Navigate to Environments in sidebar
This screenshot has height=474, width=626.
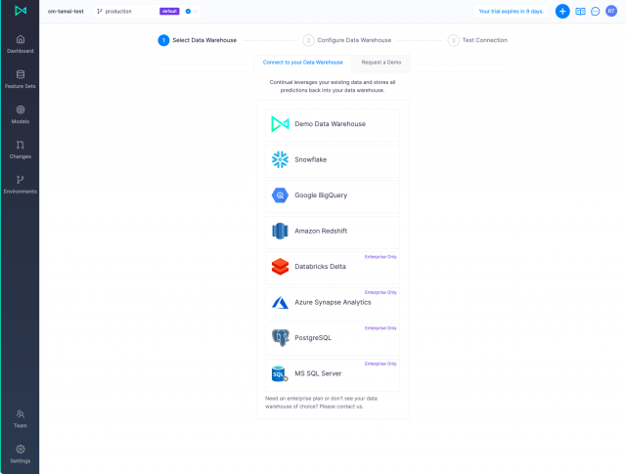pyautogui.click(x=20, y=184)
